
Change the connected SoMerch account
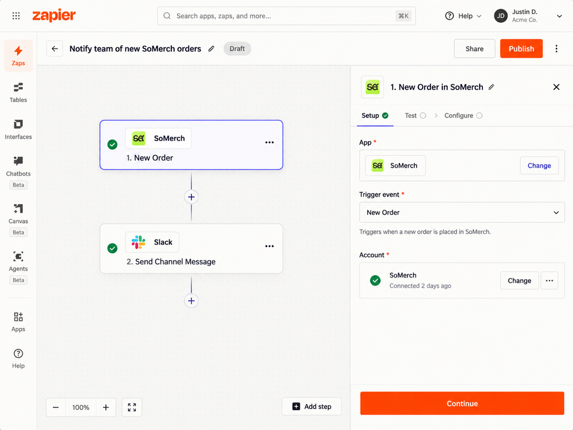point(519,280)
